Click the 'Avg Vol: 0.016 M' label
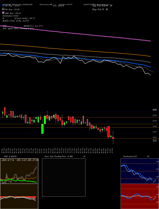159x209 pixels. 102,6
